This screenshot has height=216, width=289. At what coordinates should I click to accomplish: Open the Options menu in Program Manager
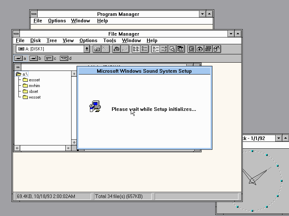pyautogui.click(x=57, y=21)
